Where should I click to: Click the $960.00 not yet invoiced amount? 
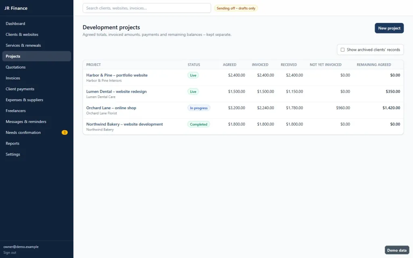coord(343,108)
